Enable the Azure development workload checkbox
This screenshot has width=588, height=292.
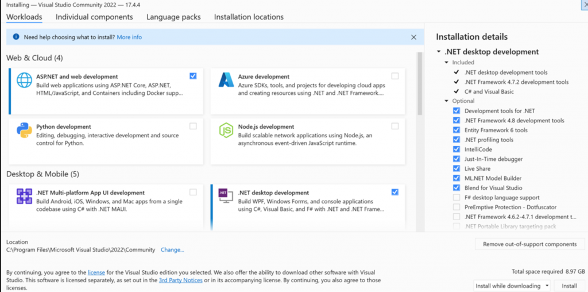(395, 76)
